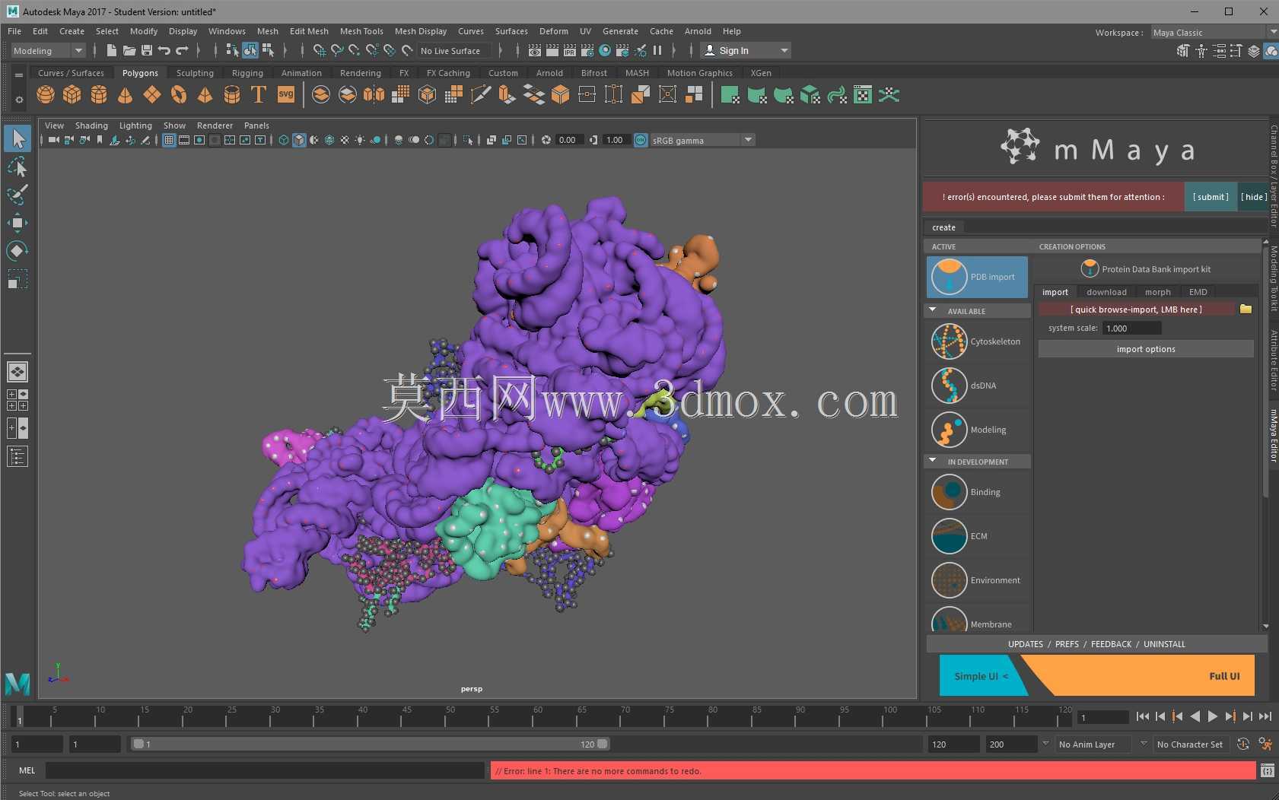Activate the Lasso select tool
Screen dimensions: 1279x800
(x=17, y=167)
